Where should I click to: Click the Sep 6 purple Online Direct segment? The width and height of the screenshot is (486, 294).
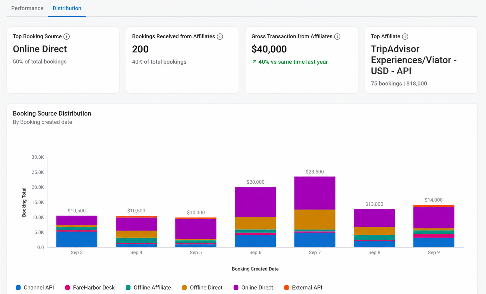pos(255,202)
